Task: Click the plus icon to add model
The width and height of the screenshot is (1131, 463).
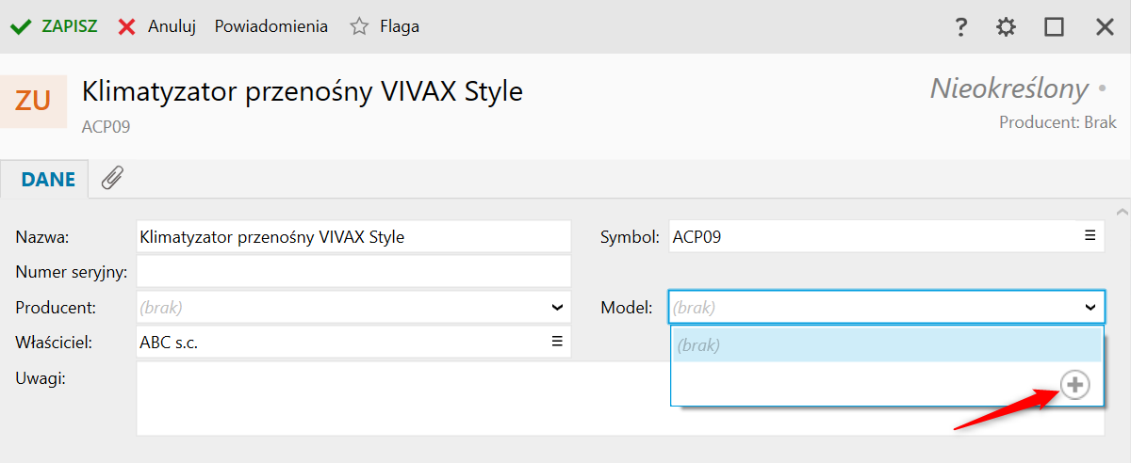Action: [x=1075, y=385]
